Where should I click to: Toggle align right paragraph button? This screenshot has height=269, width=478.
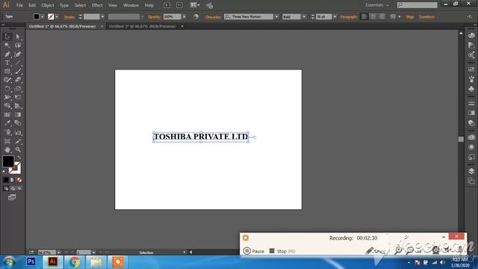(382, 16)
